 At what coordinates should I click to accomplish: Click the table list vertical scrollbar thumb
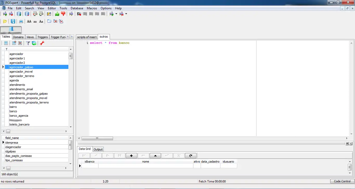[70, 56]
